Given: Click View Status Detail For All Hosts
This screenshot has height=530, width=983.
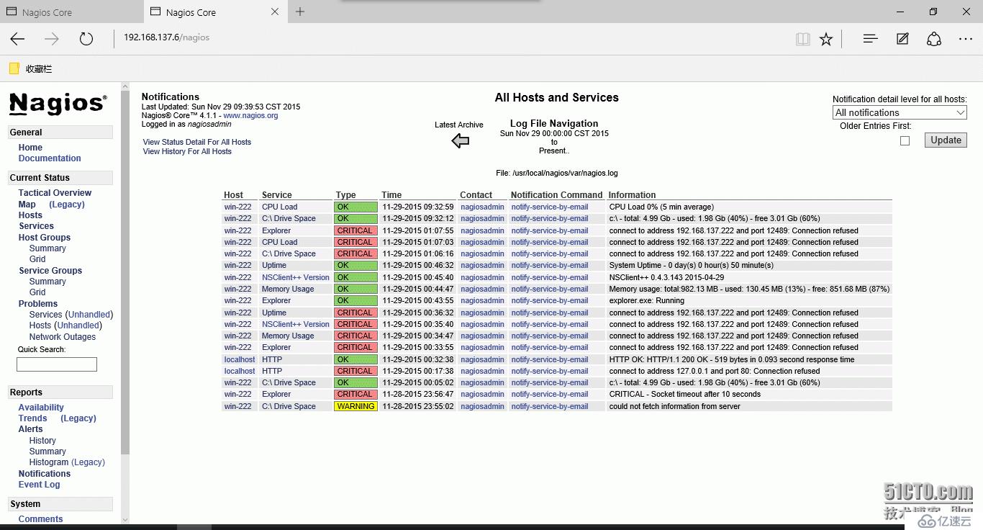Looking at the screenshot, I should 197,143.
